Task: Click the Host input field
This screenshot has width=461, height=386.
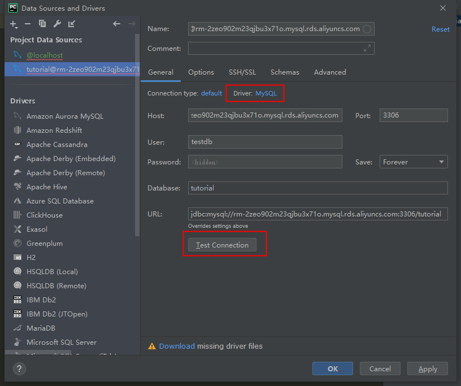Action: 265,115
